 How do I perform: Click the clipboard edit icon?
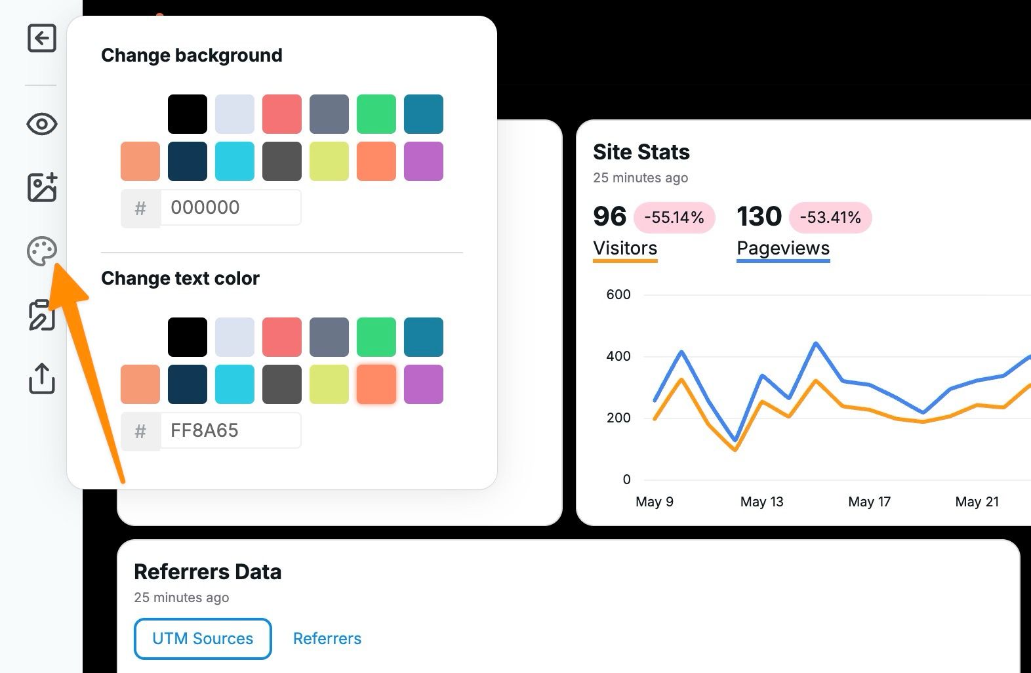41,316
